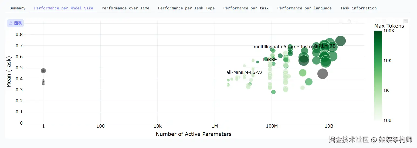Click the 图表 chart label badge
The image size is (417, 148).
(x=15, y=23)
